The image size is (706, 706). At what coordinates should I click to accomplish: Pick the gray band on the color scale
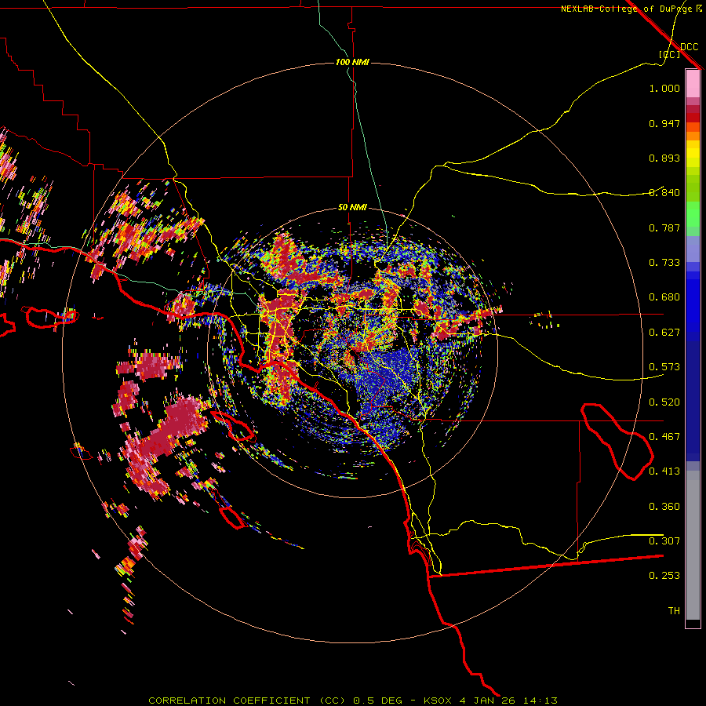(693, 545)
